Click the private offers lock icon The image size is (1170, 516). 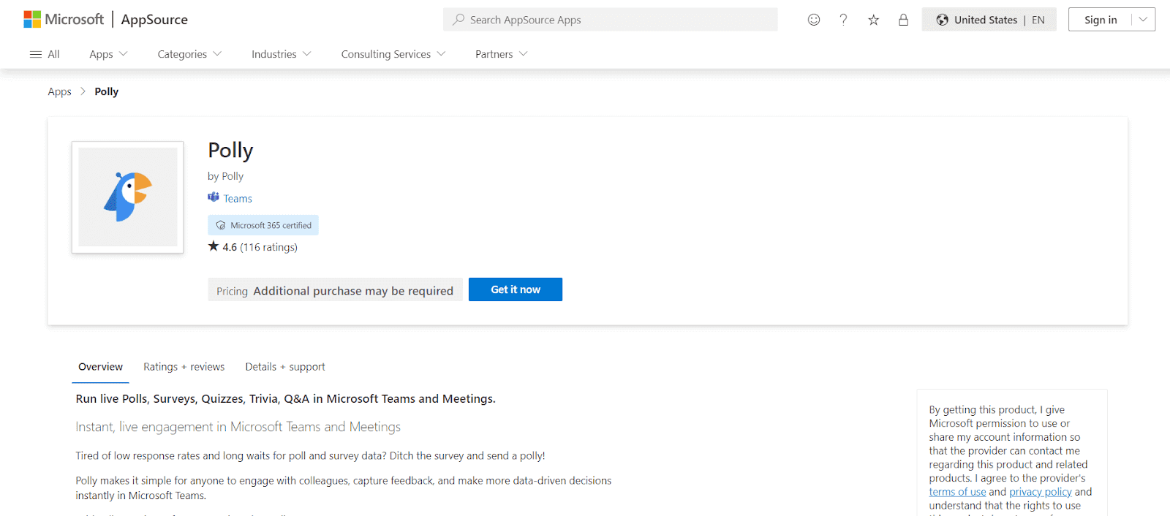point(903,20)
